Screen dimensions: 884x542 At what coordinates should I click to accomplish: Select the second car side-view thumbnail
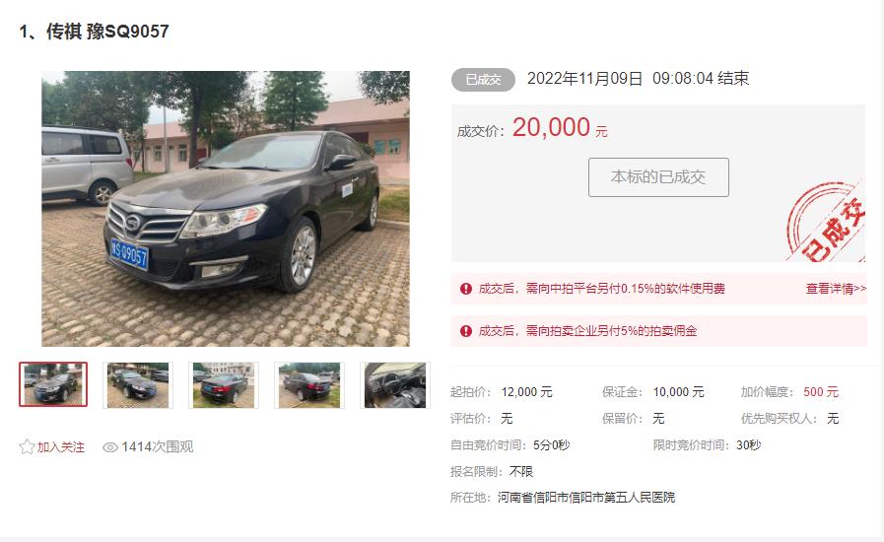[x=138, y=385]
